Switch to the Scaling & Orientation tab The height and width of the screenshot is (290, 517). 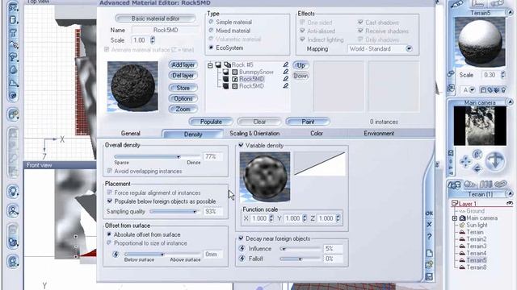point(254,134)
